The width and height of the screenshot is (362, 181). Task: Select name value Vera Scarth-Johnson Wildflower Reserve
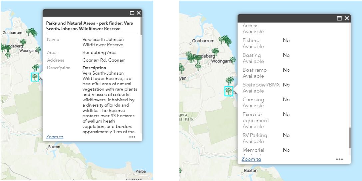pos(103,42)
